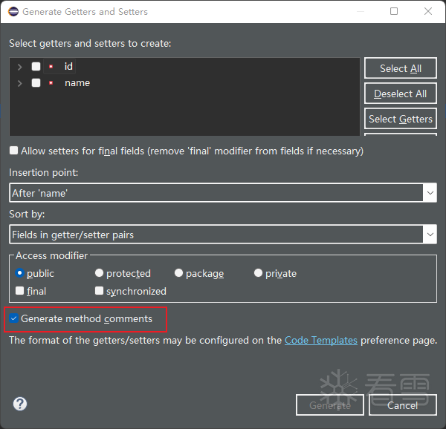
Task: Click the help question mark icon
Action: coord(20,404)
